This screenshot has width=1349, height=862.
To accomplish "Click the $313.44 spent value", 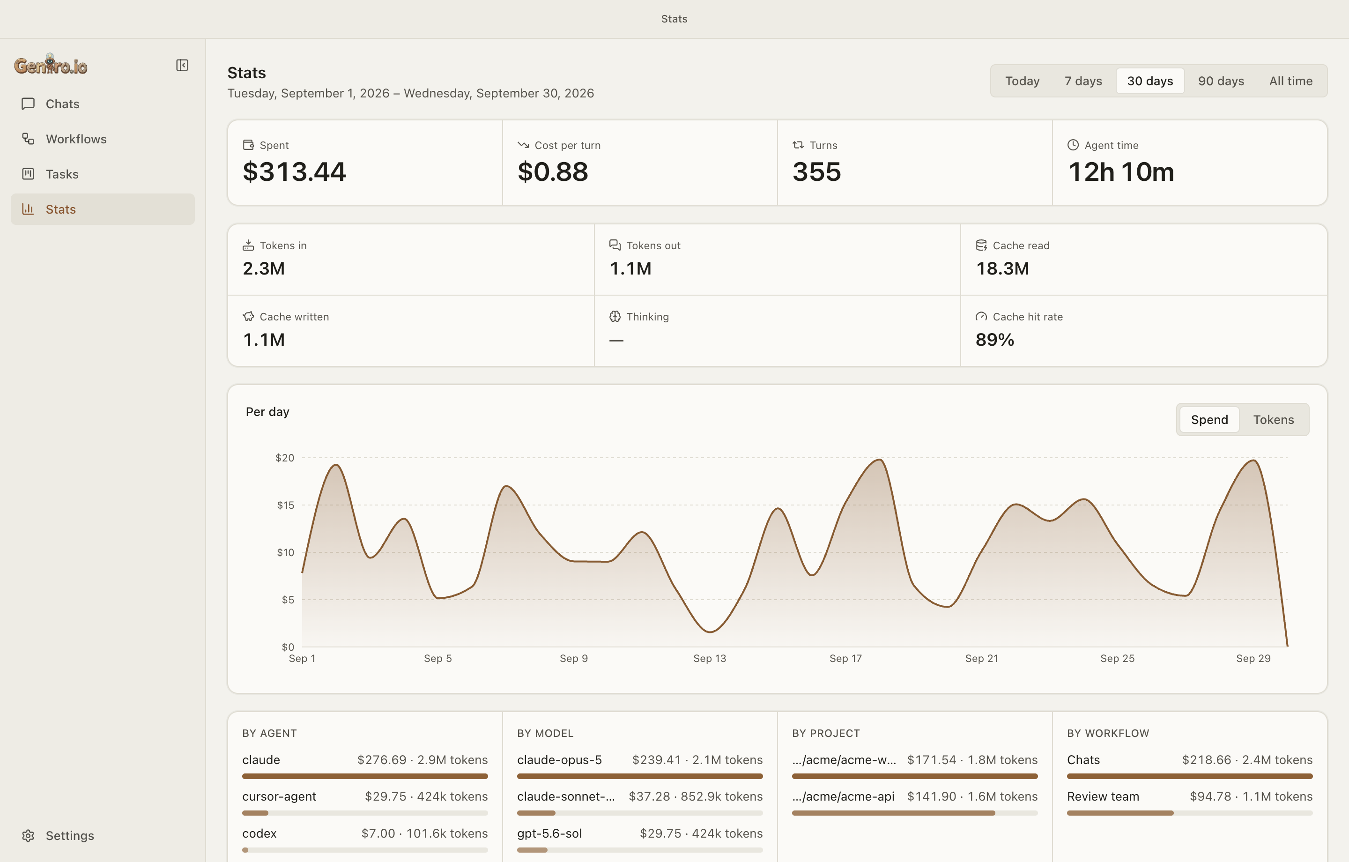I will point(294,171).
